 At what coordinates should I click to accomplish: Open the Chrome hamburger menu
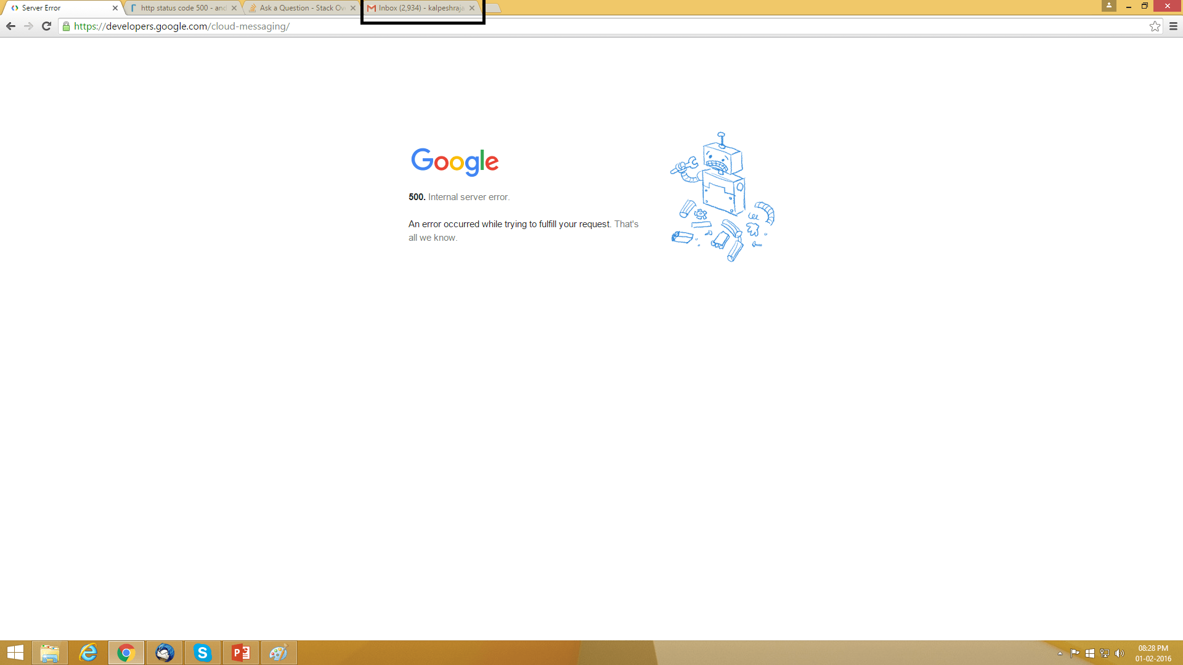tap(1173, 26)
